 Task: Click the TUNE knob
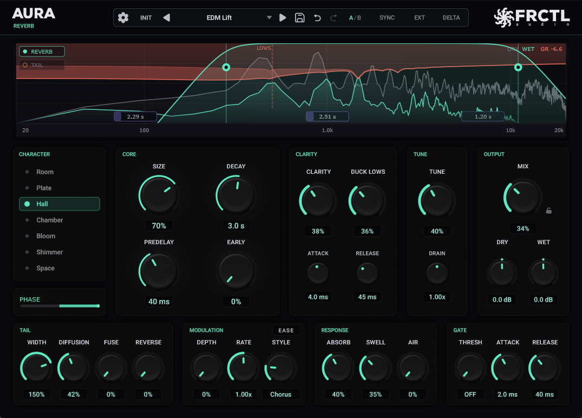pyautogui.click(x=437, y=200)
